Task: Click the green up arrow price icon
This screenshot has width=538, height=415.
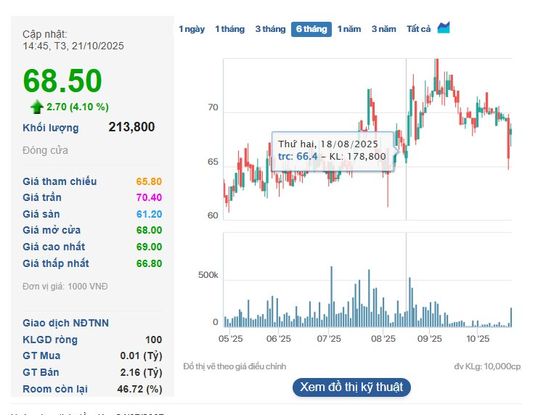Action: coord(36,107)
